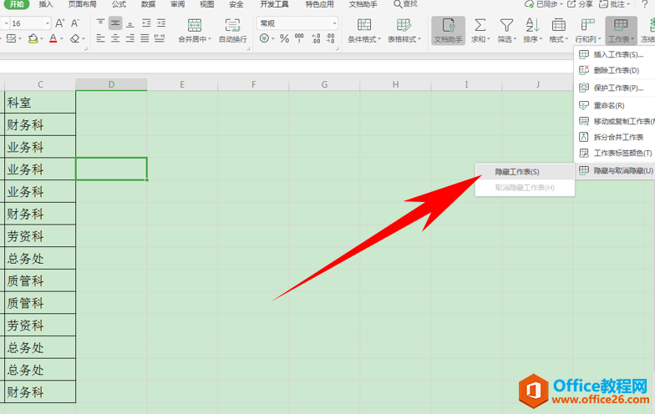
Task: Open the font size dropdown arrow
Action: point(47,23)
